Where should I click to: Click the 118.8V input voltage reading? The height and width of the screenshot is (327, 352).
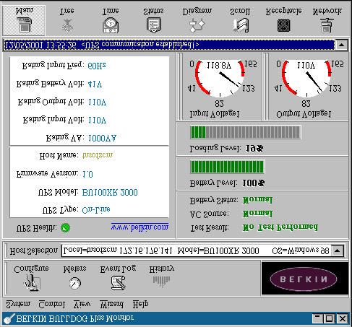coord(220,65)
